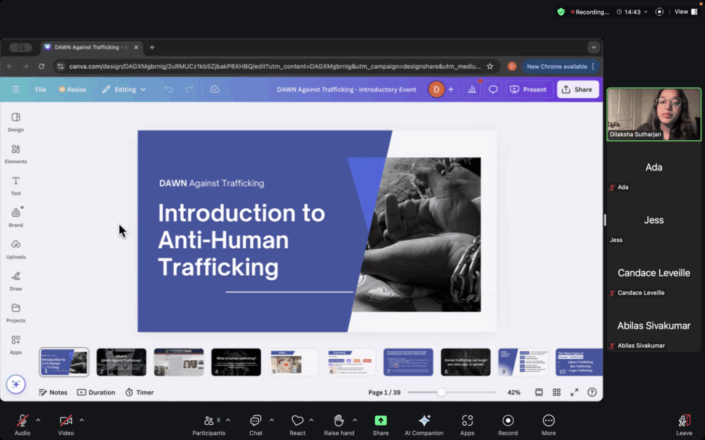Open the comments speech bubble icon
The image size is (705, 440).
click(493, 89)
